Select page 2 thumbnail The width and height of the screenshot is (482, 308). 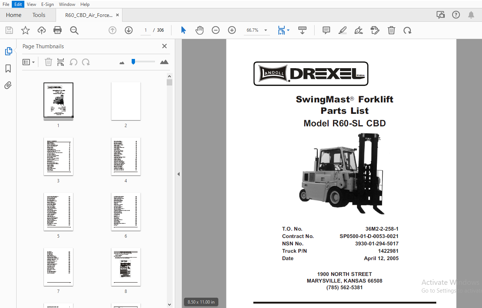pyautogui.click(x=126, y=101)
